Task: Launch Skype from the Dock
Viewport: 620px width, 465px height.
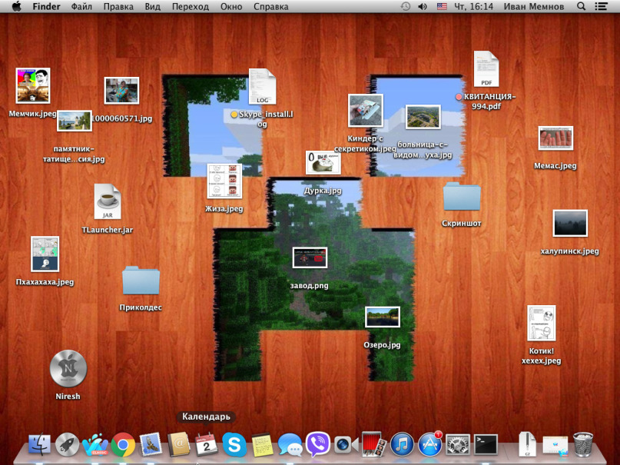Action: click(234, 444)
